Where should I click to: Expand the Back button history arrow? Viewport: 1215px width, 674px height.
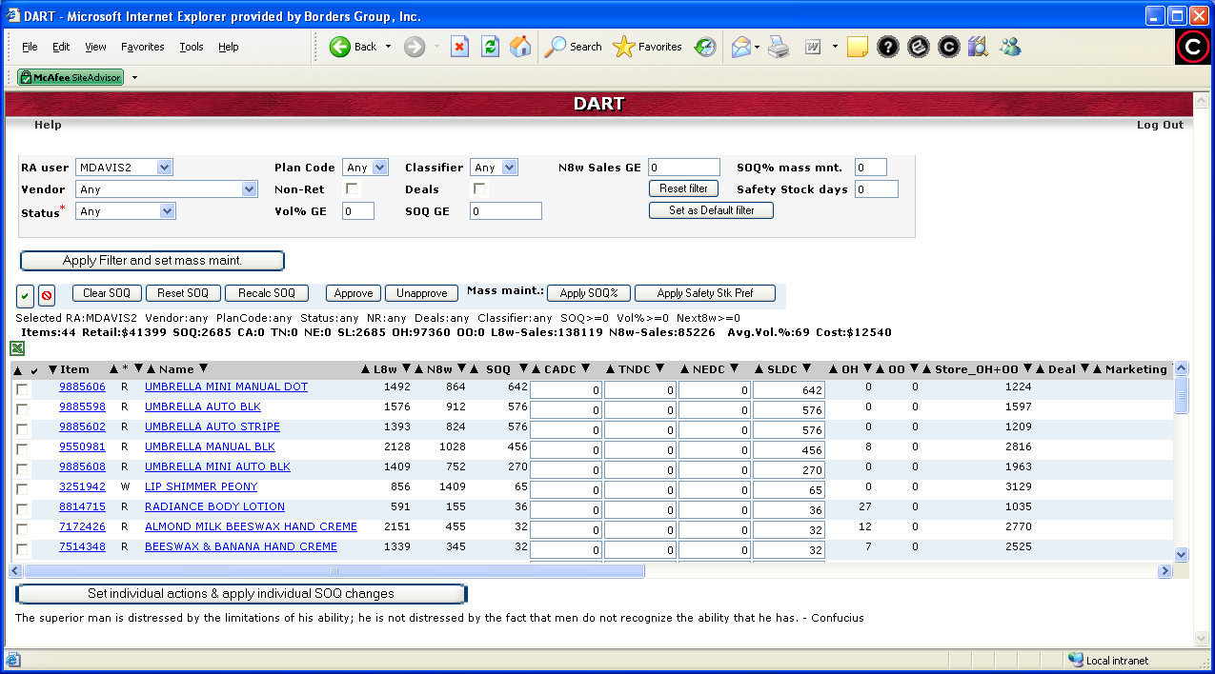point(388,47)
